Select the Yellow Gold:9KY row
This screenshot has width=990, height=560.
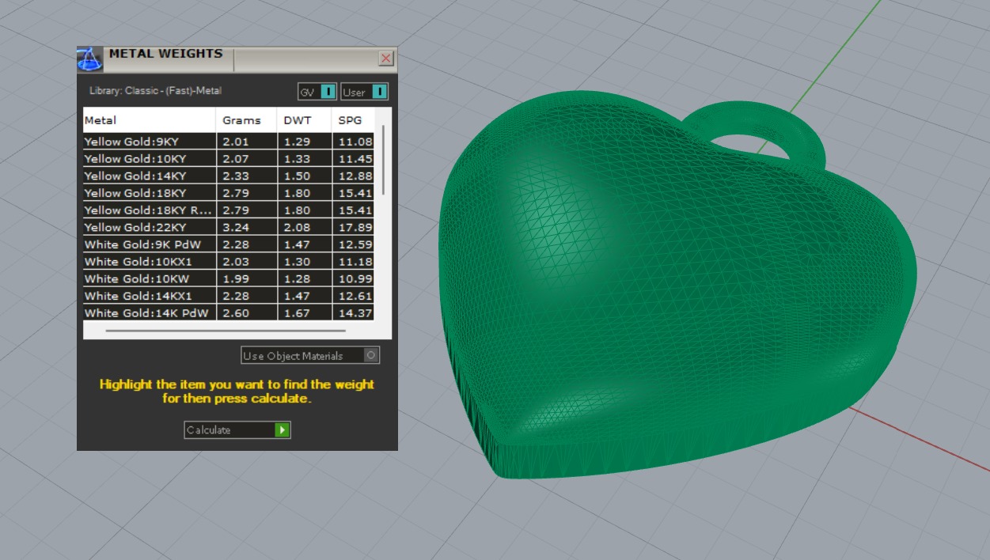click(228, 141)
